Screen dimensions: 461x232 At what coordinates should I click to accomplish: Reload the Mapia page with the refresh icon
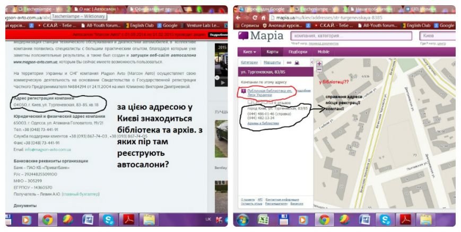pos(255,17)
